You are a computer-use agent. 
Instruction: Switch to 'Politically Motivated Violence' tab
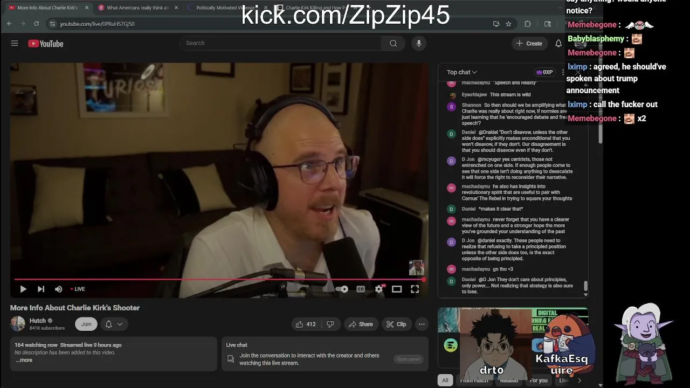pos(225,8)
